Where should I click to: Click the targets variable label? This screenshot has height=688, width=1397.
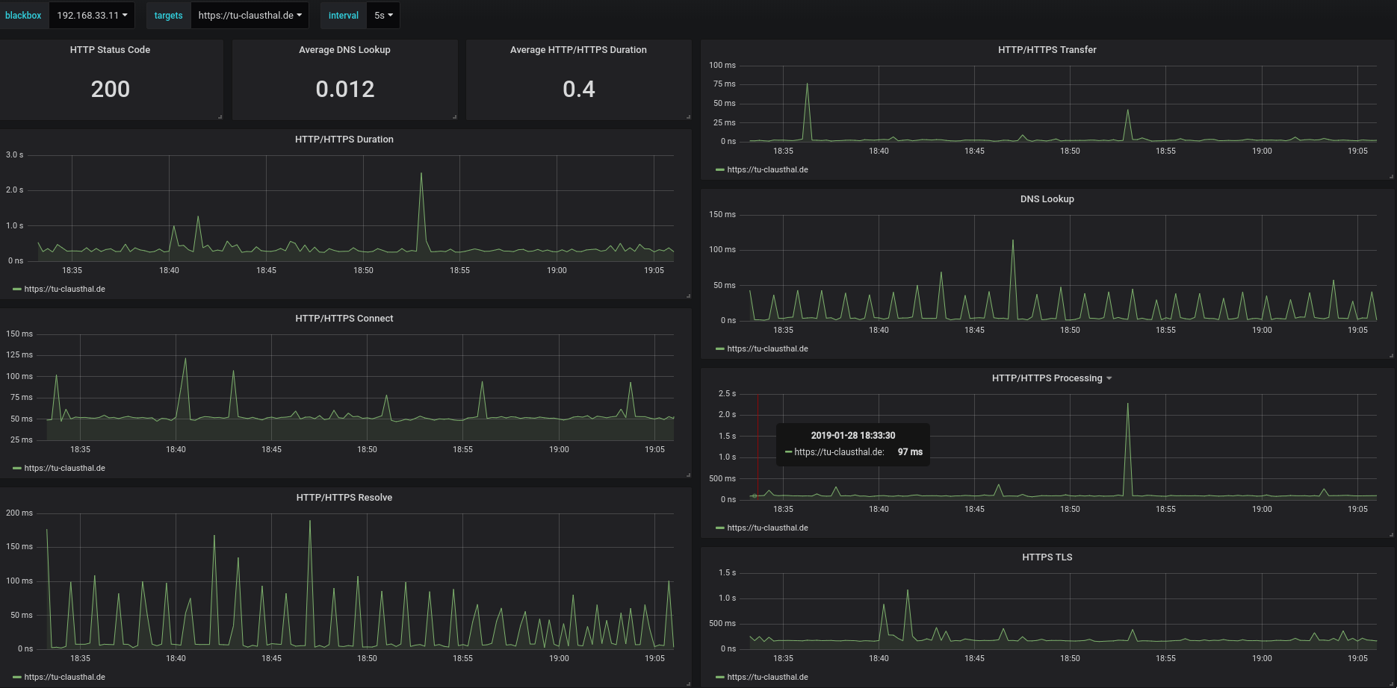point(168,16)
